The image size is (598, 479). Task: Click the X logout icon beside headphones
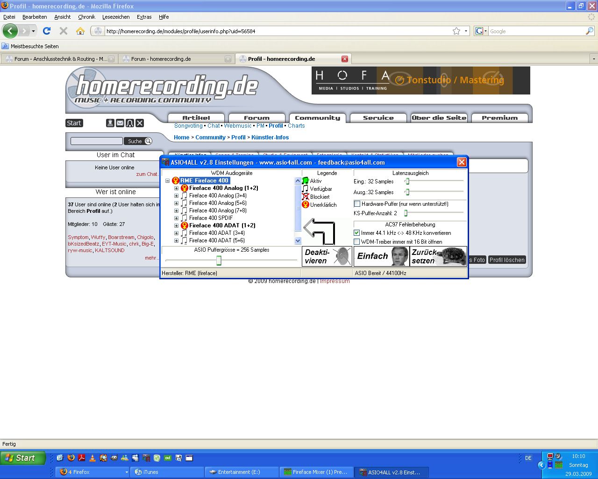pos(140,123)
